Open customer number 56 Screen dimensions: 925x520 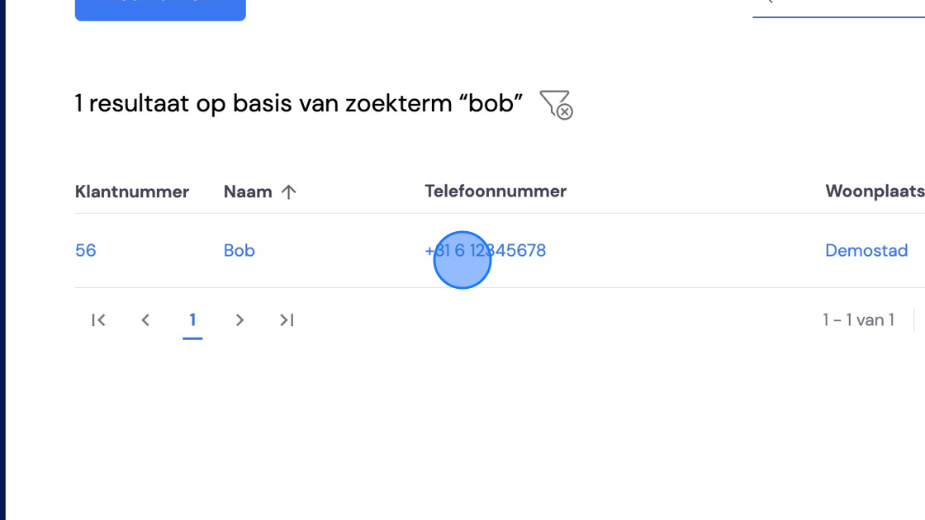point(86,251)
